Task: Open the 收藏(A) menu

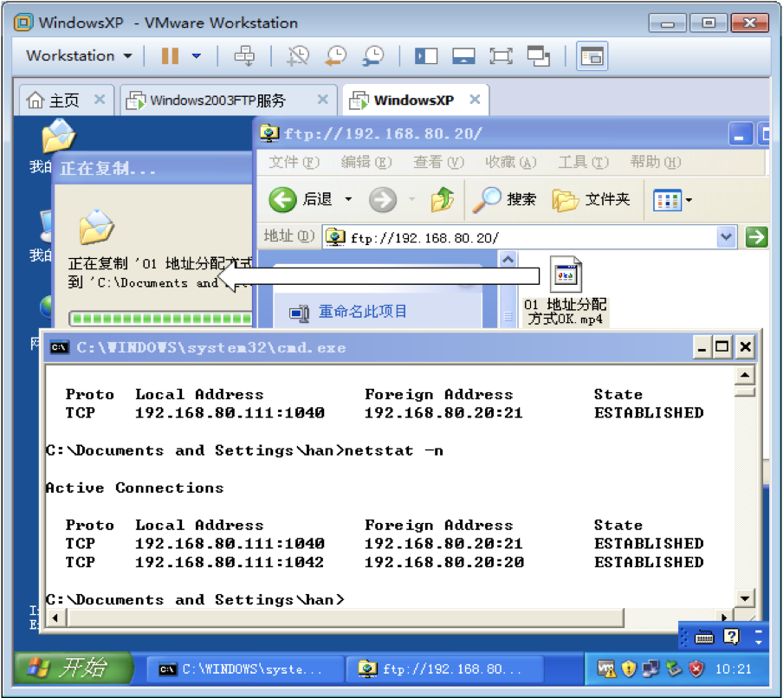Action: click(x=511, y=162)
